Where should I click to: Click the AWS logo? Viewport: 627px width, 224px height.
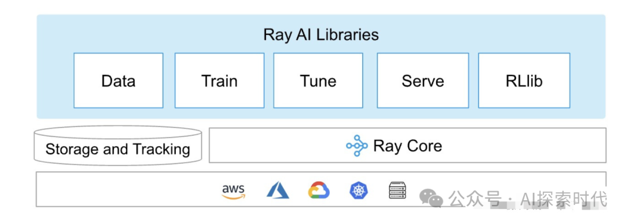click(x=233, y=192)
